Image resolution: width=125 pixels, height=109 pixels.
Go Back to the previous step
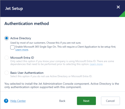(62, 101)
